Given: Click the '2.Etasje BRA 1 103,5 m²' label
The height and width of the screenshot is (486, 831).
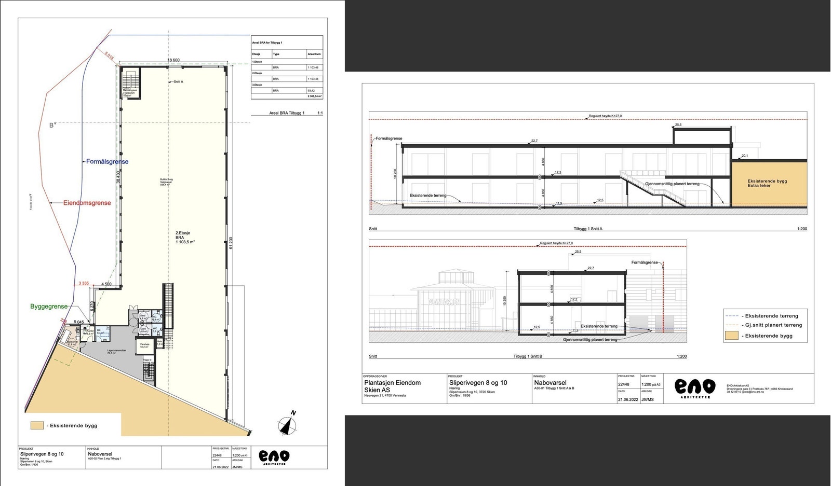Looking at the screenshot, I should click(x=185, y=238).
